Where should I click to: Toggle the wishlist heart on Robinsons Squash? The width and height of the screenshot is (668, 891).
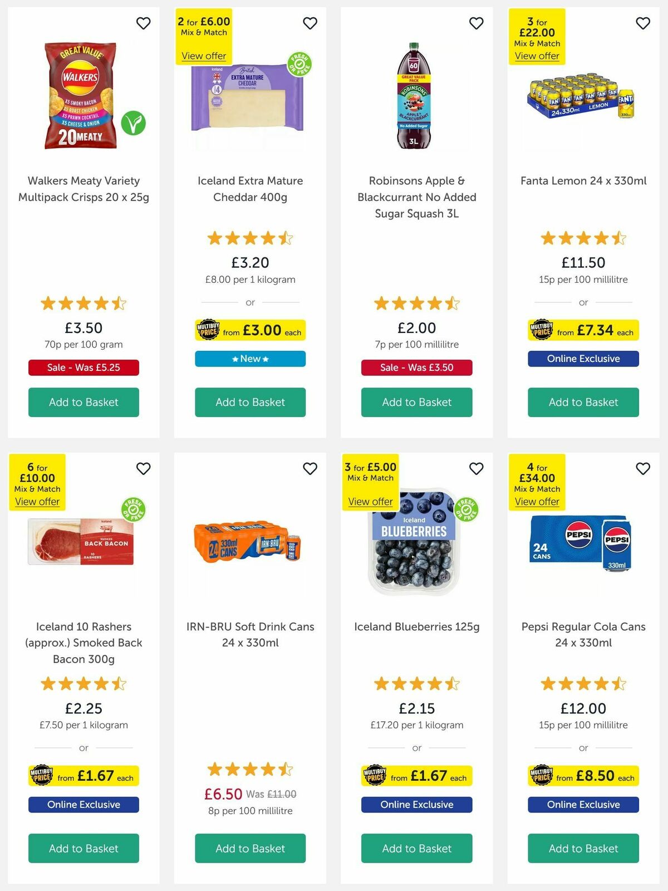[476, 23]
